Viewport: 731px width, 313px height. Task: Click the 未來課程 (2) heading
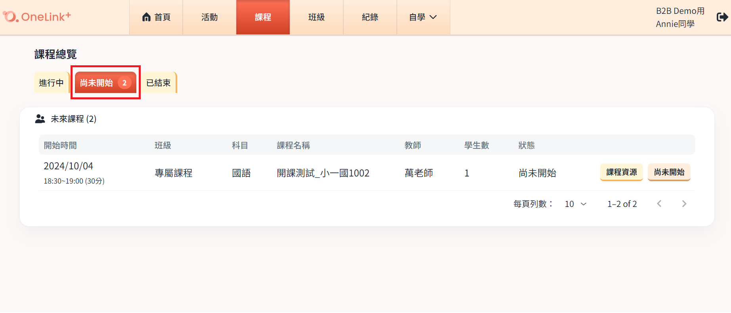[x=74, y=119]
